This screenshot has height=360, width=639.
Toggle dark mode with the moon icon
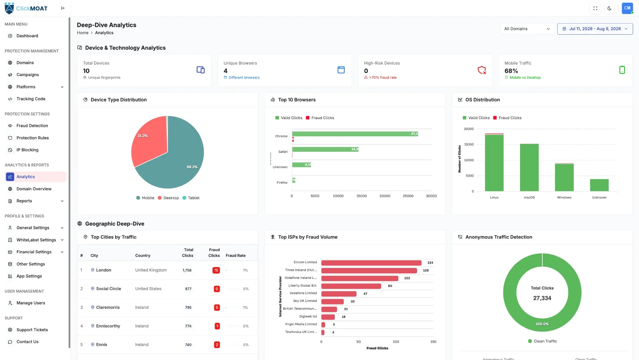(x=609, y=8)
